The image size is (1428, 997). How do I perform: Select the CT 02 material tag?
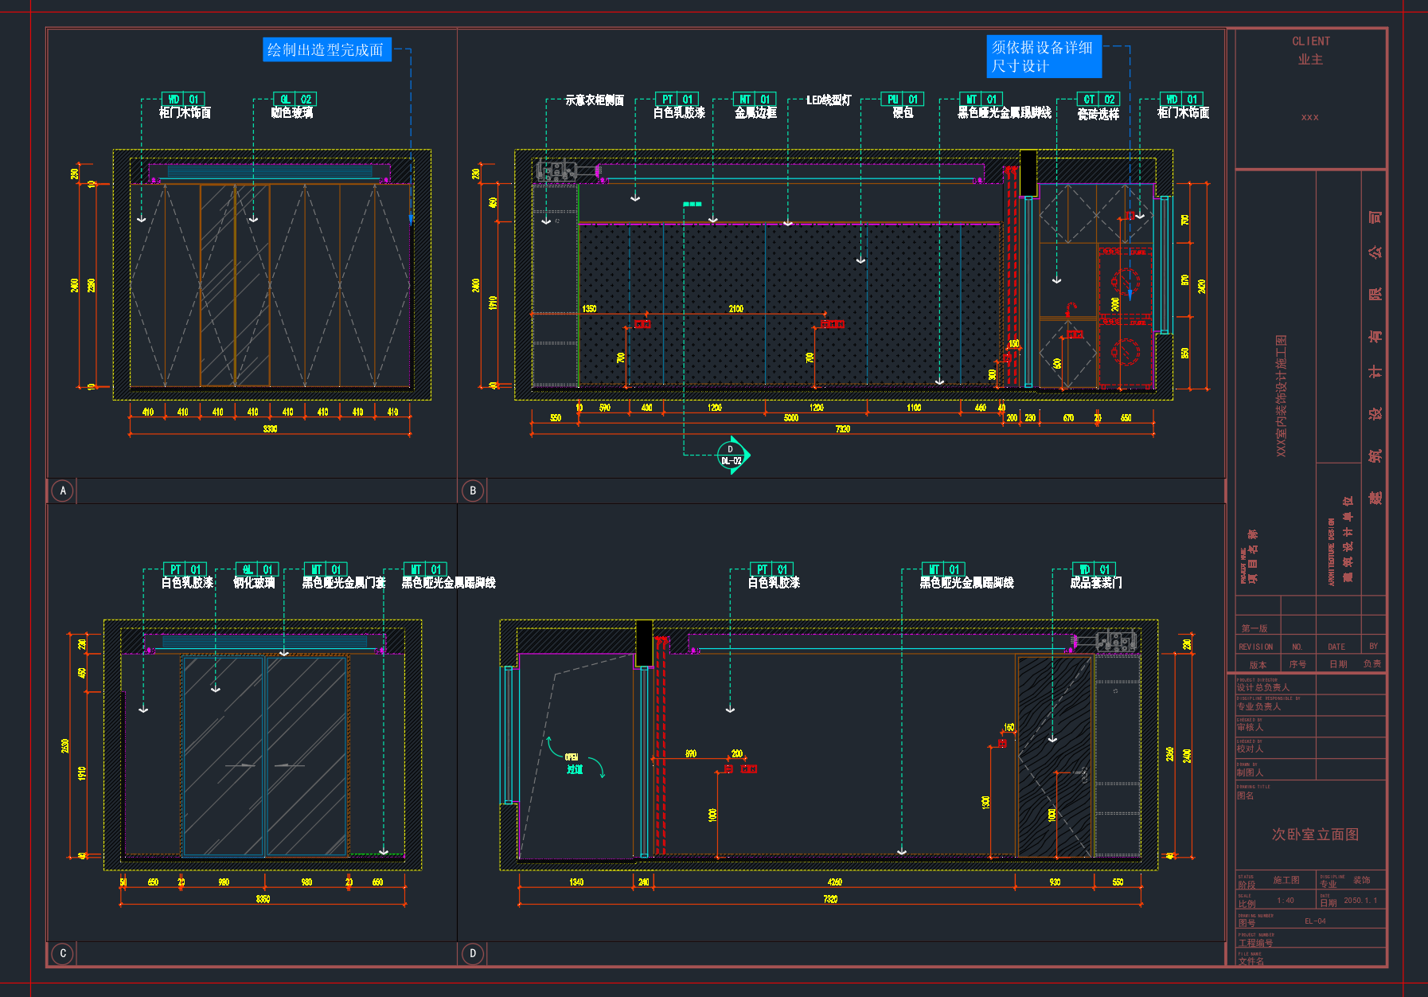[1098, 100]
